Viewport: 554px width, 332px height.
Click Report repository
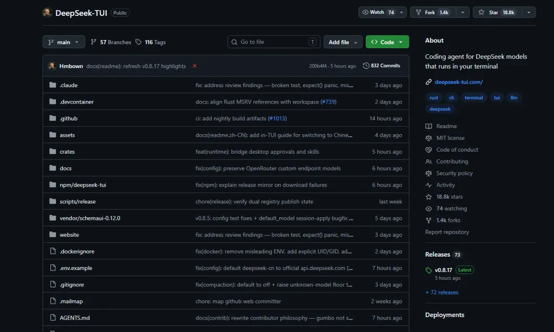click(447, 232)
